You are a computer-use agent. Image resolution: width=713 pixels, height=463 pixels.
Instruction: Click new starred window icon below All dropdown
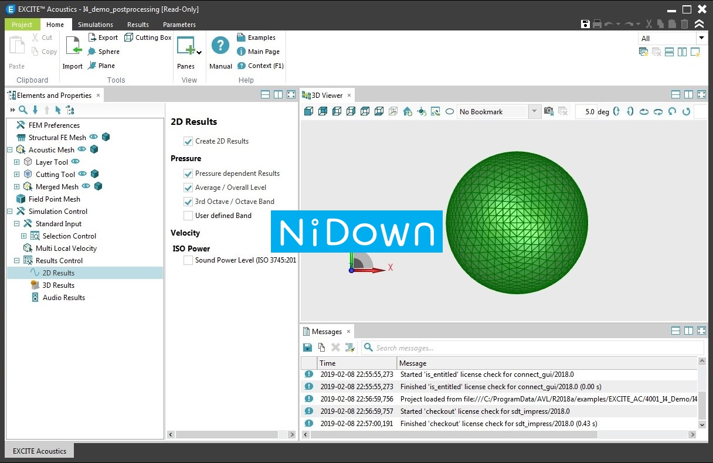pos(695,52)
